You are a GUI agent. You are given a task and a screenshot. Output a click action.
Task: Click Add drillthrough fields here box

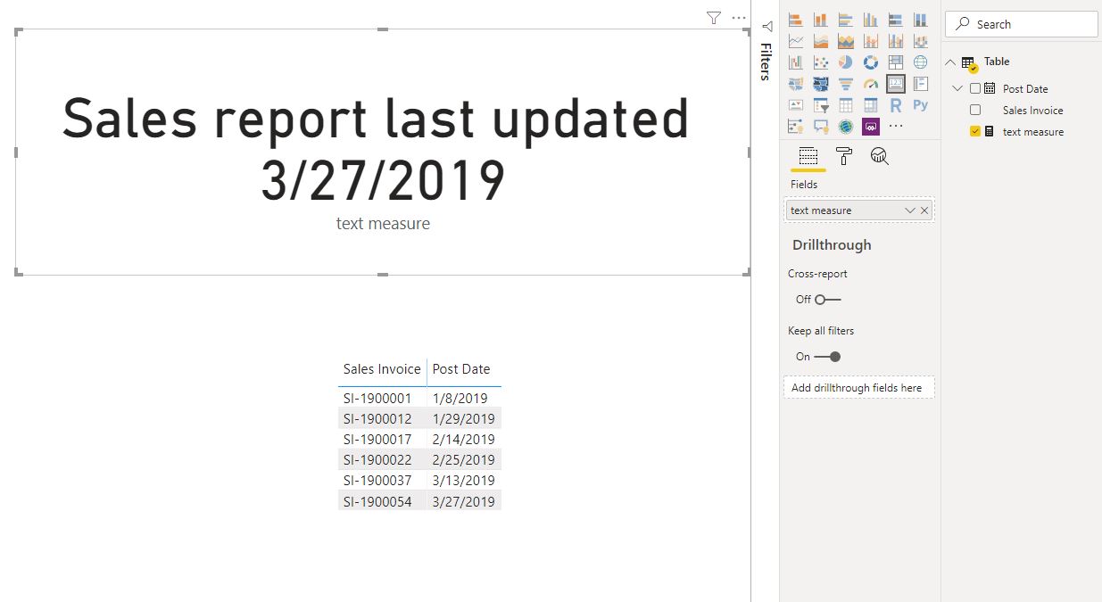tap(858, 388)
